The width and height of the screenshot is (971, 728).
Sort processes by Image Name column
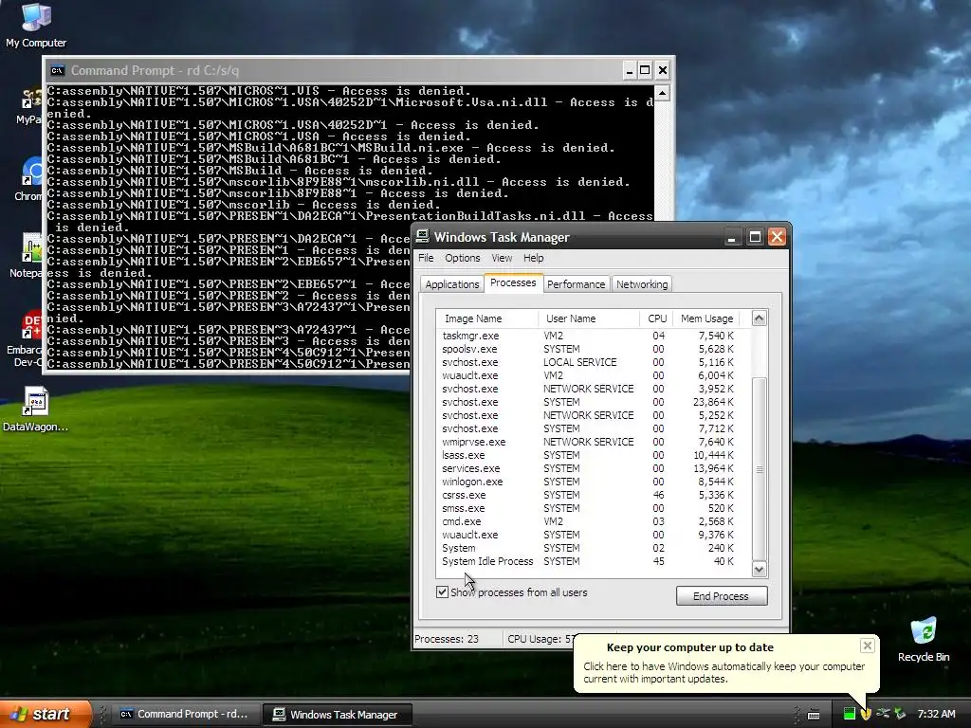point(486,318)
